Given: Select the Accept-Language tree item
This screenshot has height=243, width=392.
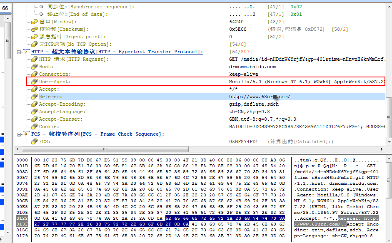Looking at the screenshot, I should tap(56, 112).
